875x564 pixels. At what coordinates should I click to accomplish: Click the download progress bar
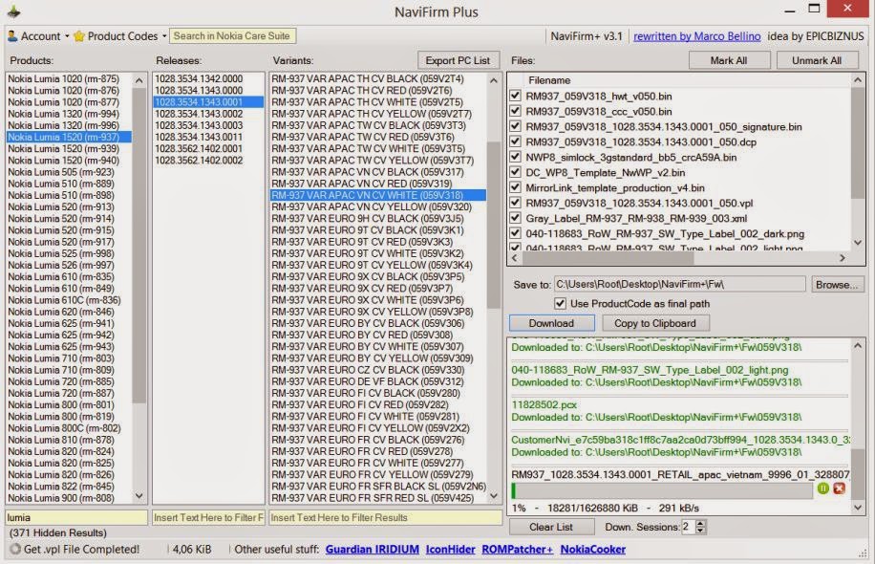pyautogui.click(x=662, y=490)
